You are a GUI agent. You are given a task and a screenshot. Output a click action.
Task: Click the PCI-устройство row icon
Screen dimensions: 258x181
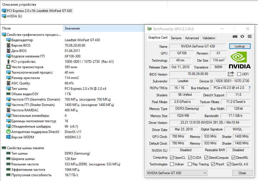click(9, 62)
